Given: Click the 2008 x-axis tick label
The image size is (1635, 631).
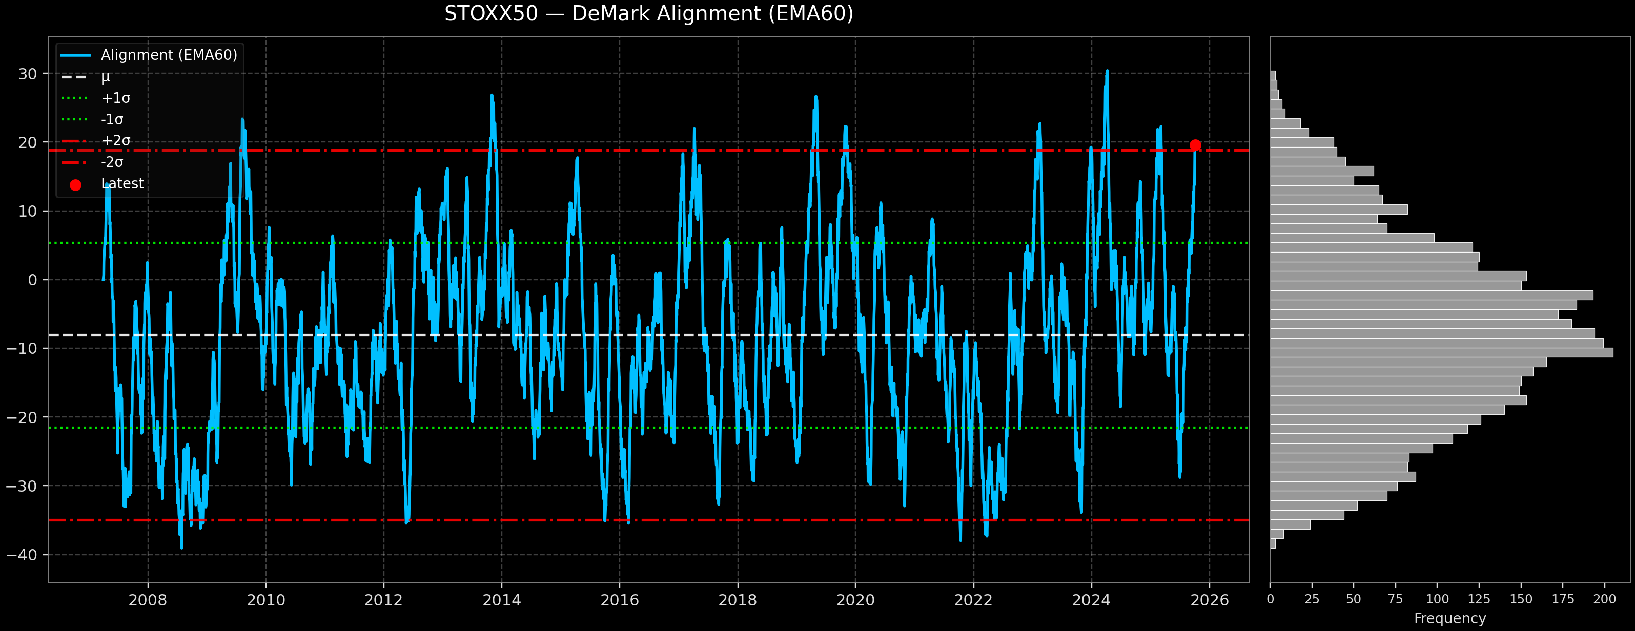Looking at the screenshot, I should (148, 600).
